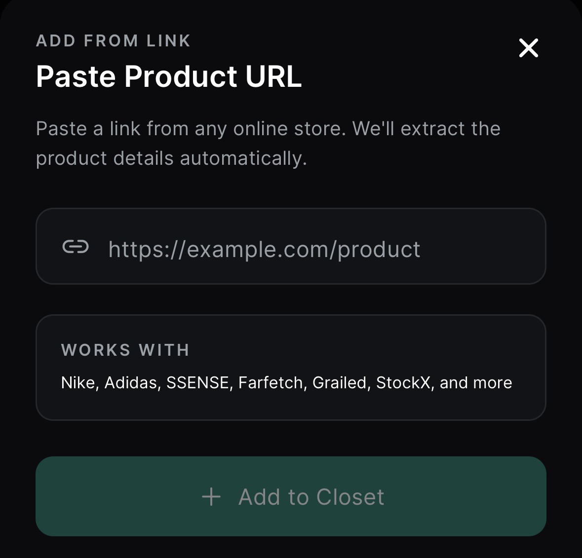Click the "product details automatically" line
This screenshot has height=558, width=582.
(x=171, y=158)
